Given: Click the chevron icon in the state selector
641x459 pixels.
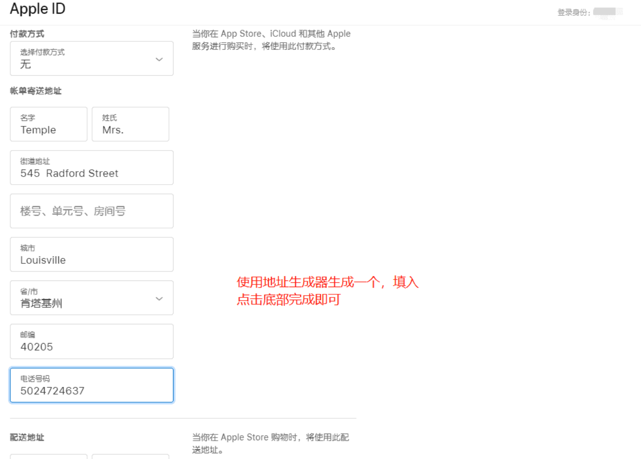Looking at the screenshot, I should pos(159,298).
